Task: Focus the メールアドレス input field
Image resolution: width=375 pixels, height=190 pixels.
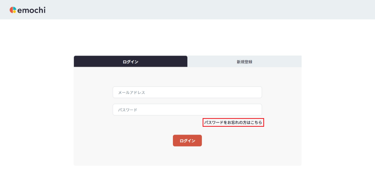Action: click(x=187, y=92)
